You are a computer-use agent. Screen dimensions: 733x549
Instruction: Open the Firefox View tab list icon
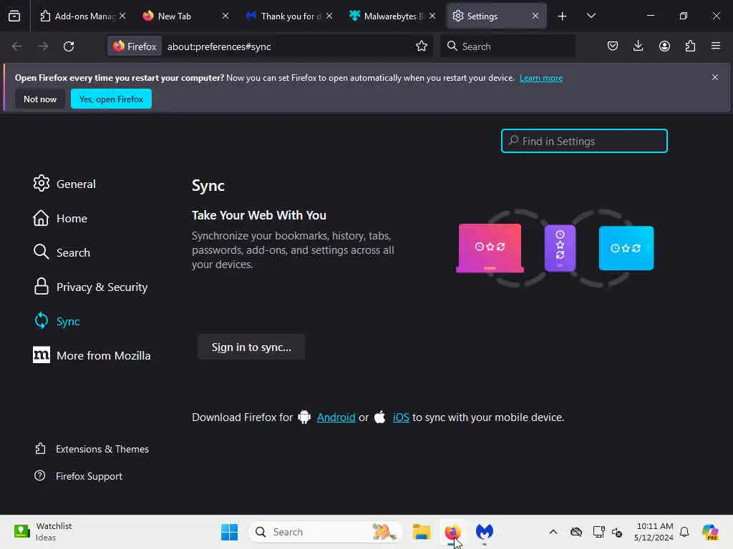[x=14, y=16]
